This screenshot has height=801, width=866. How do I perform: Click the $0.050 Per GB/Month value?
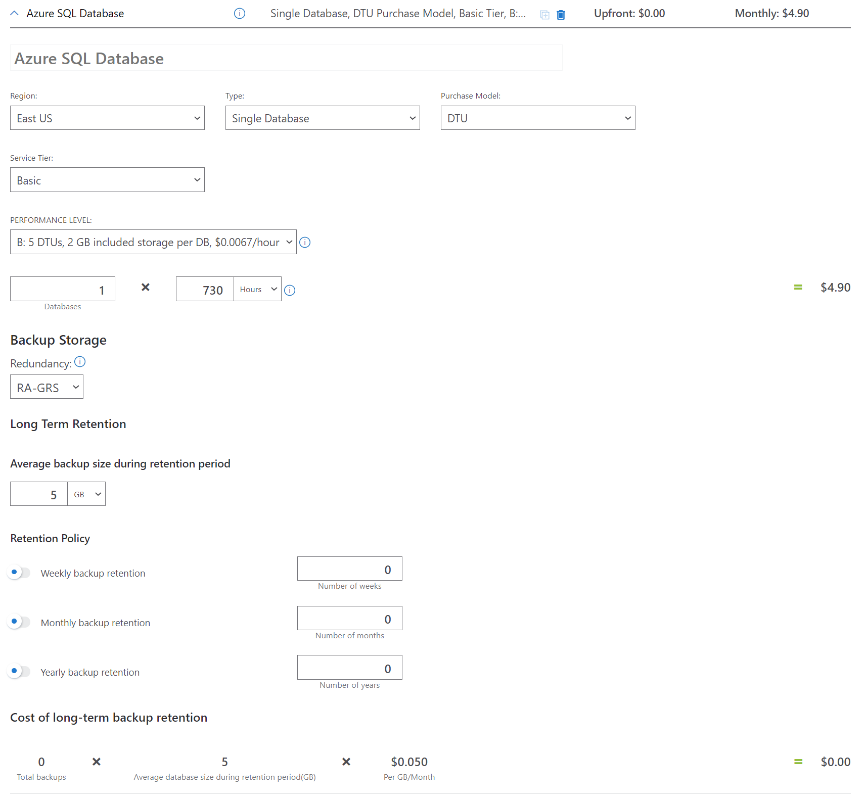tap(409, 762)
